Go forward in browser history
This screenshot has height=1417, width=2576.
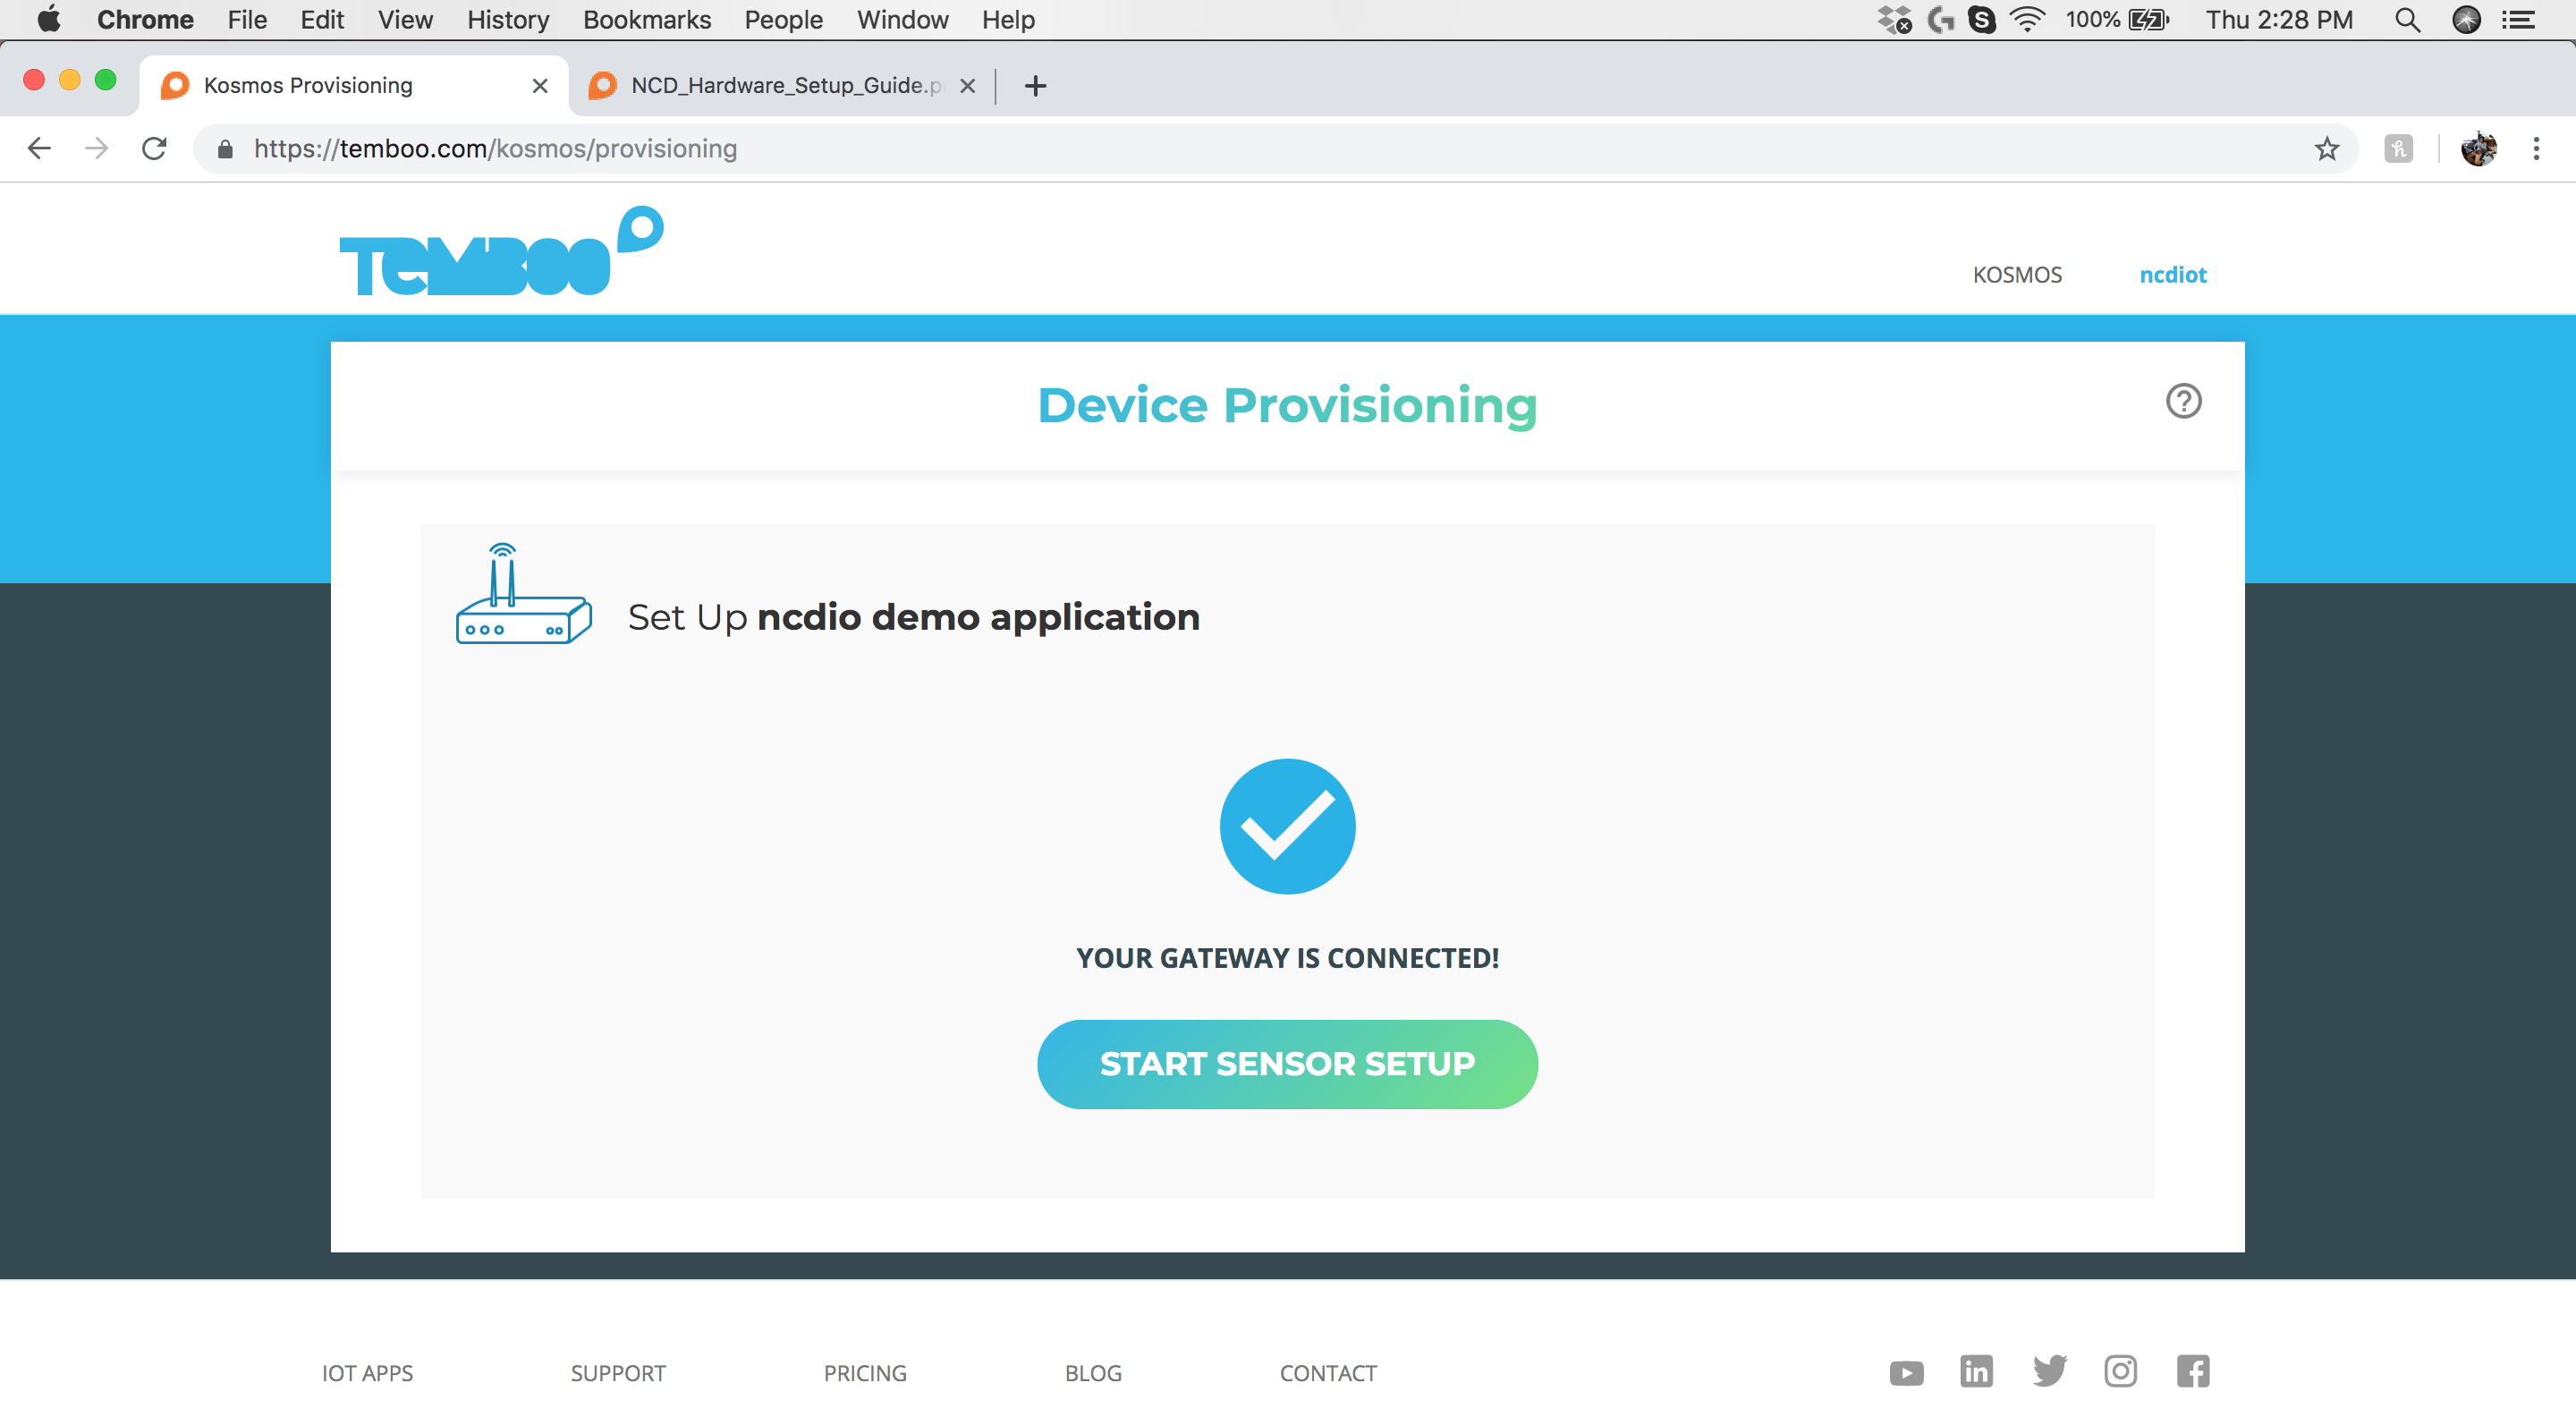tap(96, 148)
